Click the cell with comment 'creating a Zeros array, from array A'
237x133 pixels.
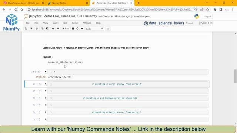(128, 84)
